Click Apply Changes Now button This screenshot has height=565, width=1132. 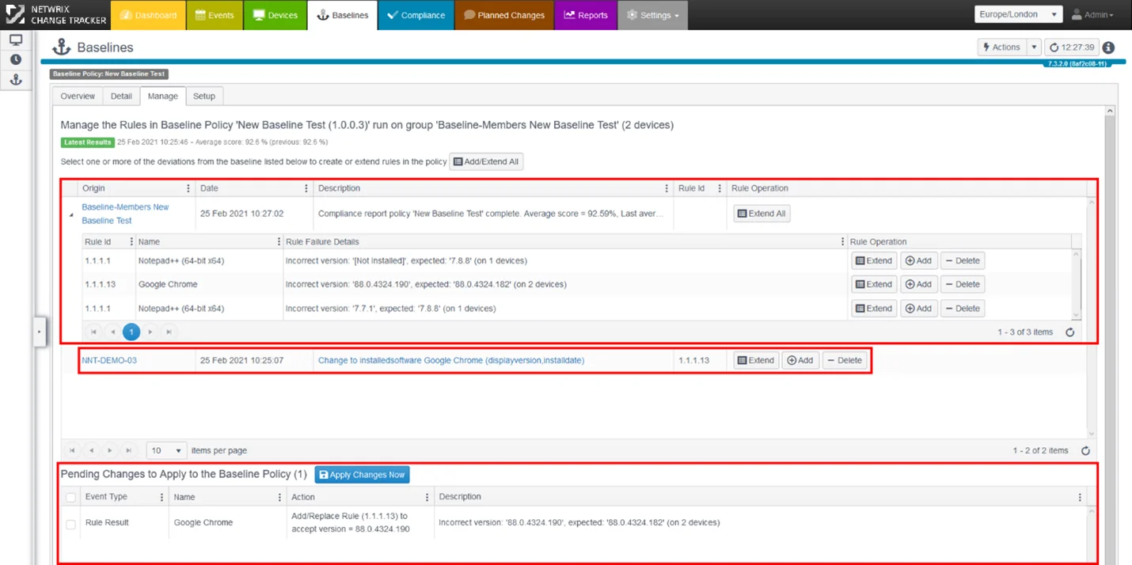click(362, 475)
